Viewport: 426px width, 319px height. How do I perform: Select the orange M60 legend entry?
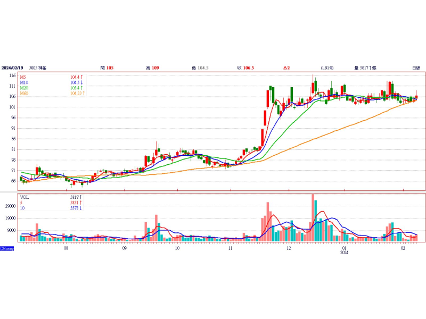[x=24, y=94]
